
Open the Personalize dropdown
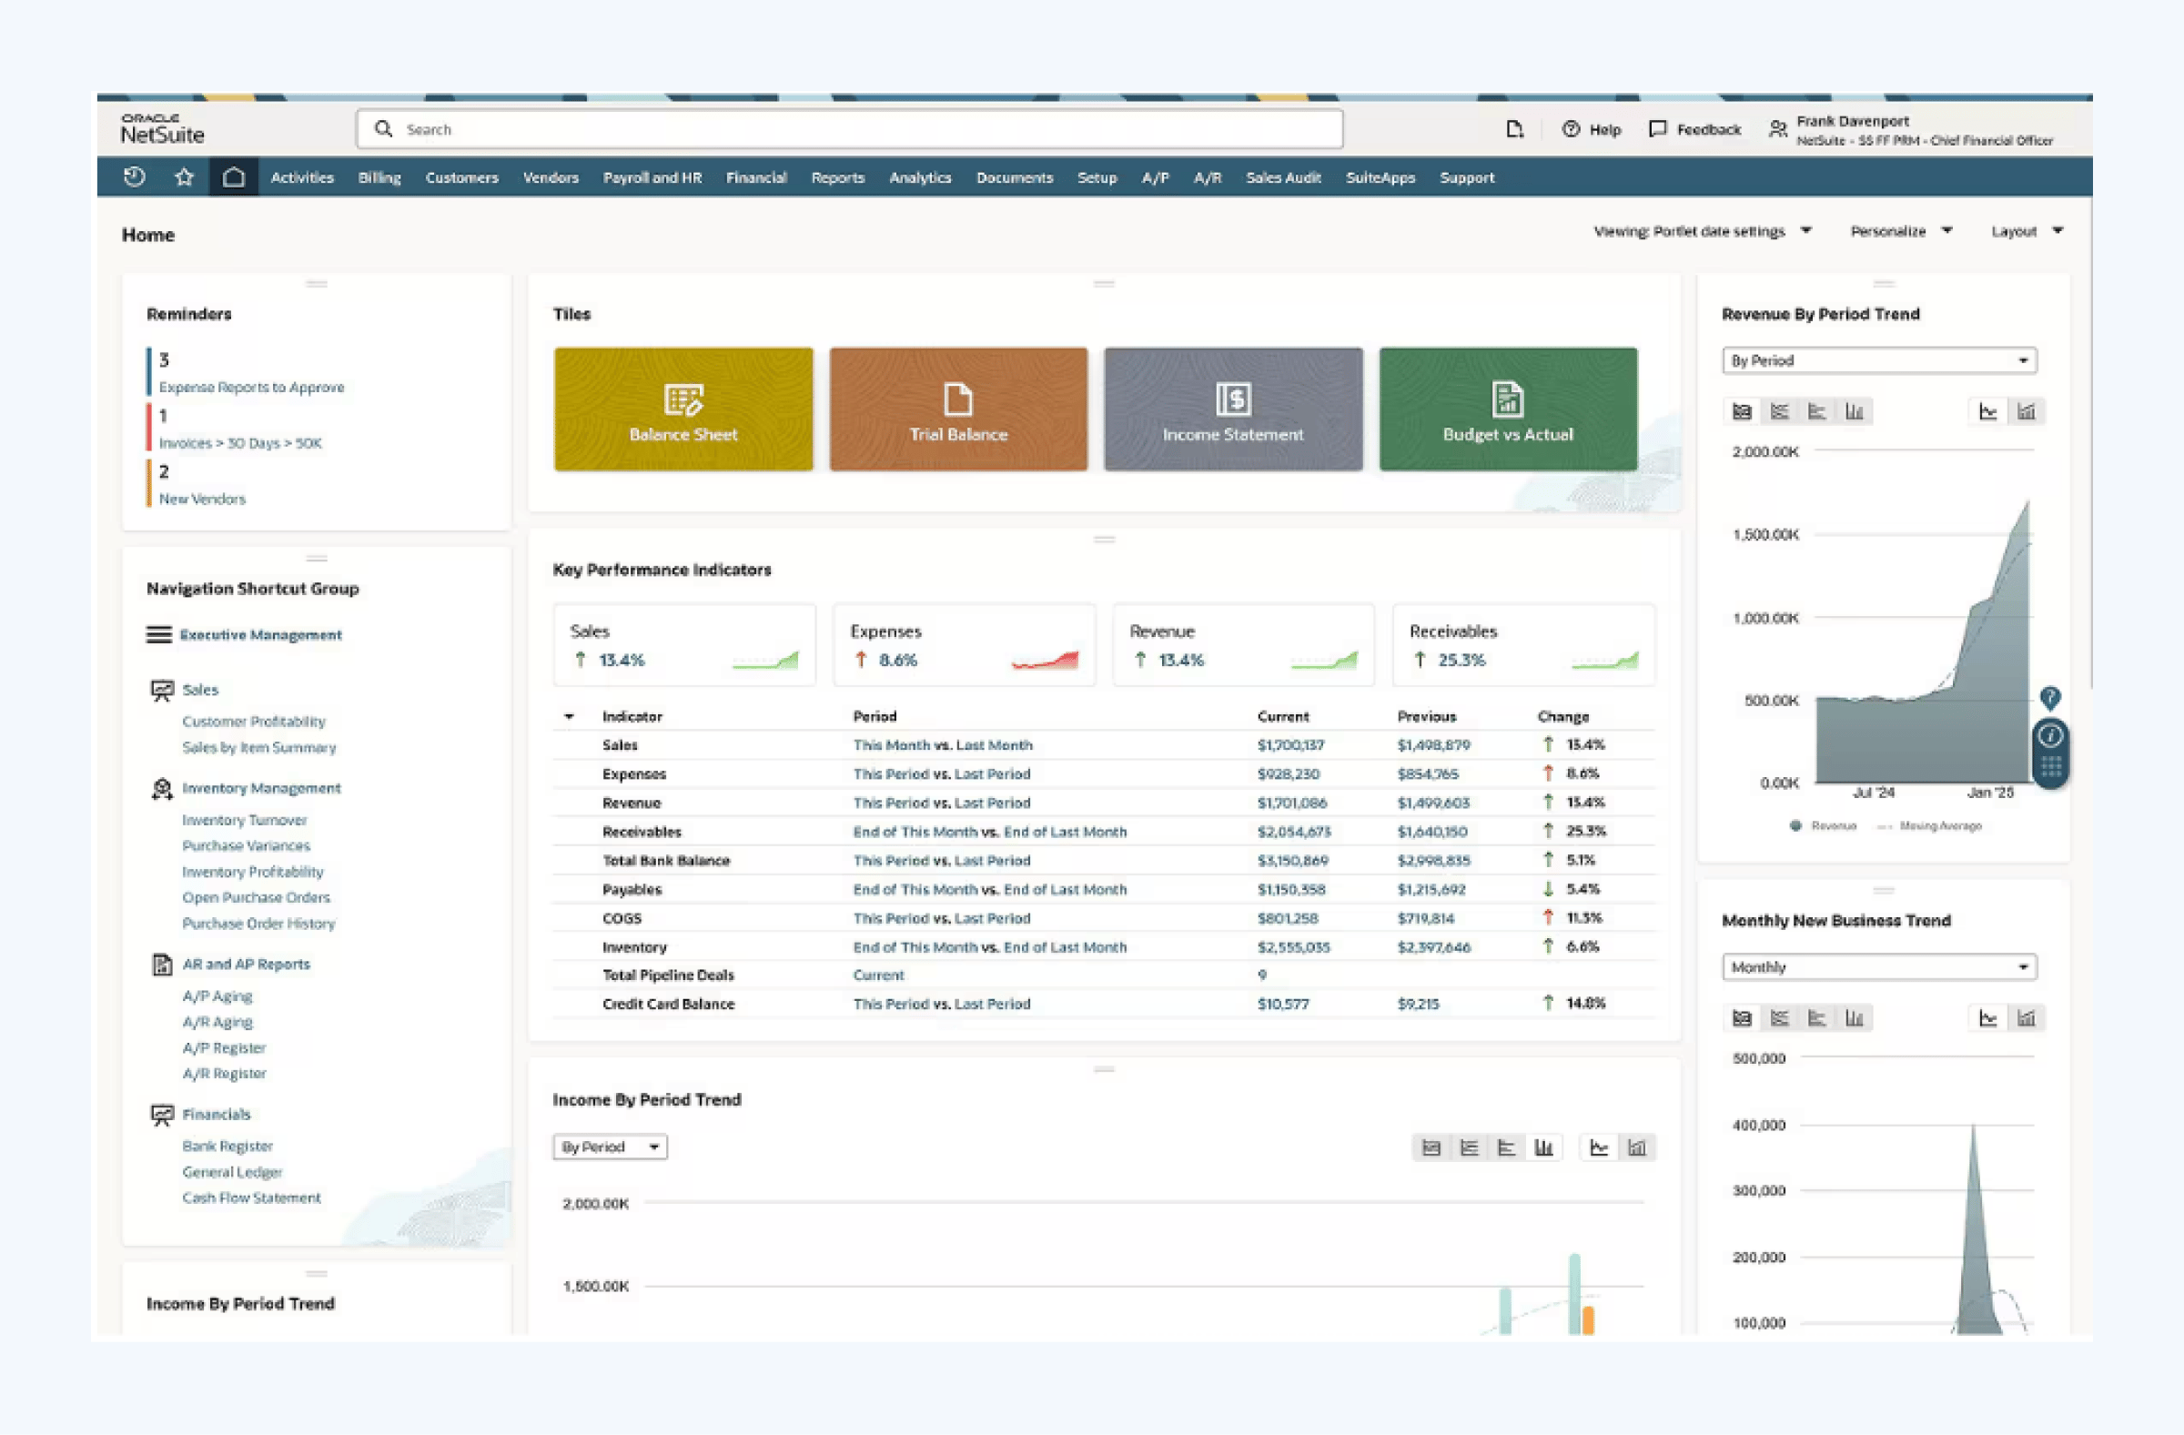pyautogui.click(x=1900, y=231)
